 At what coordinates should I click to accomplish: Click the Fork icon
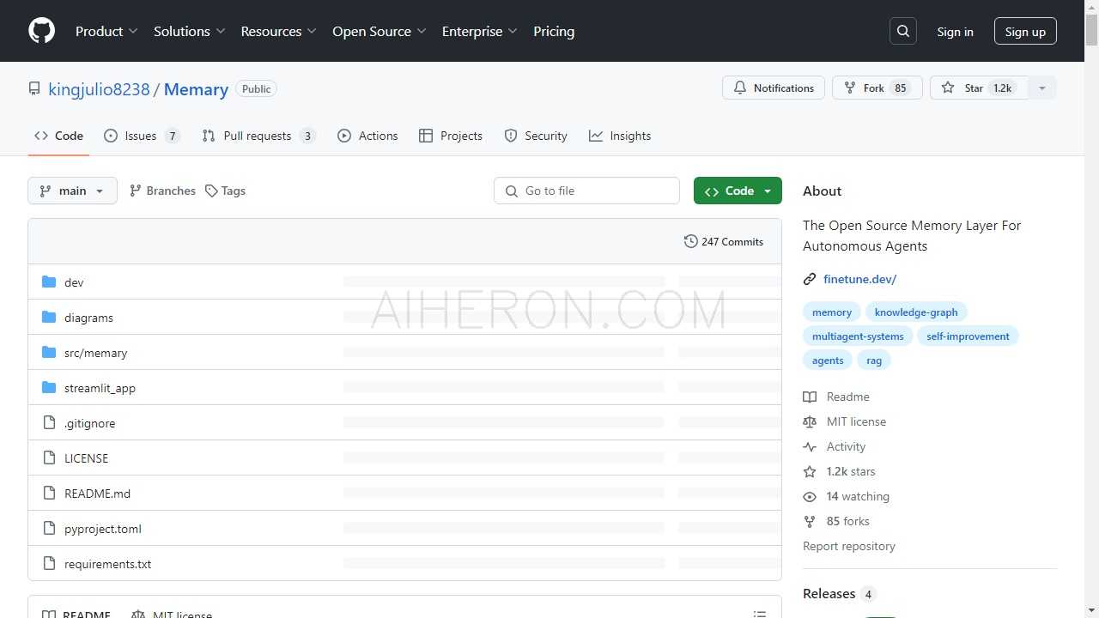click(850, 88)
